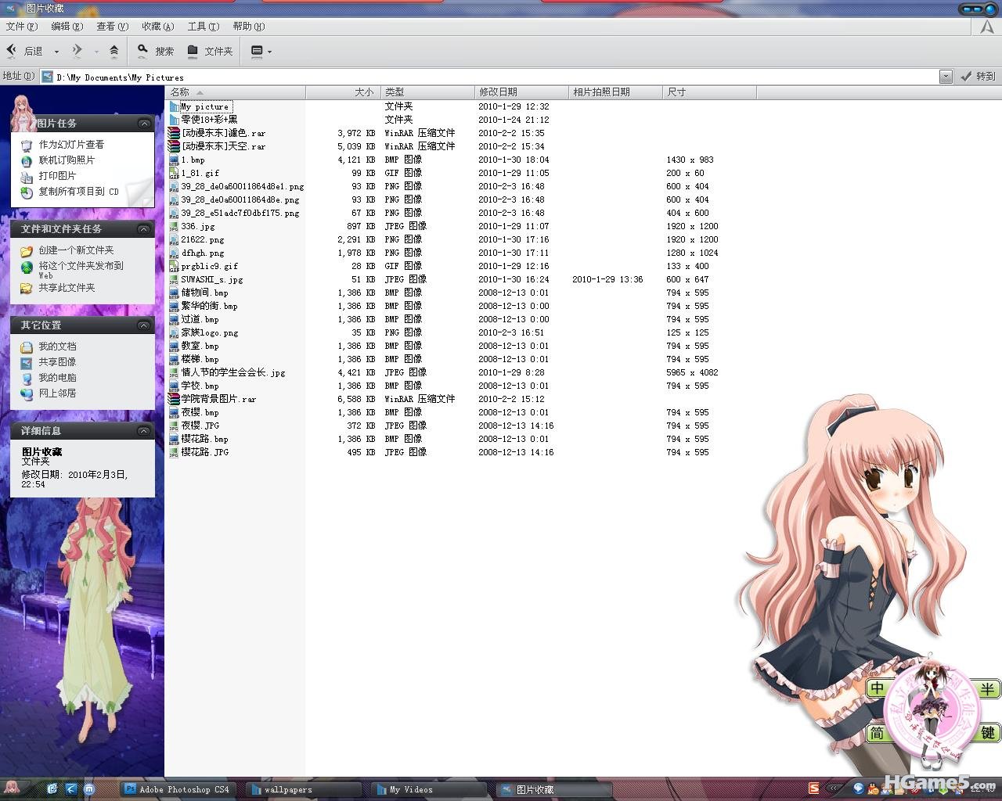Select the JPEG icon of 336.jpg
Screen dimensions: 1002x801
[x=174, y=226]
